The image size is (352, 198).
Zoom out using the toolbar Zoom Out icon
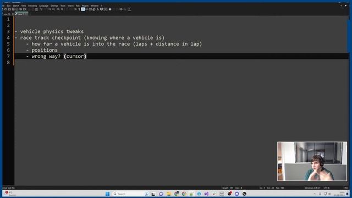pos(62,9)
